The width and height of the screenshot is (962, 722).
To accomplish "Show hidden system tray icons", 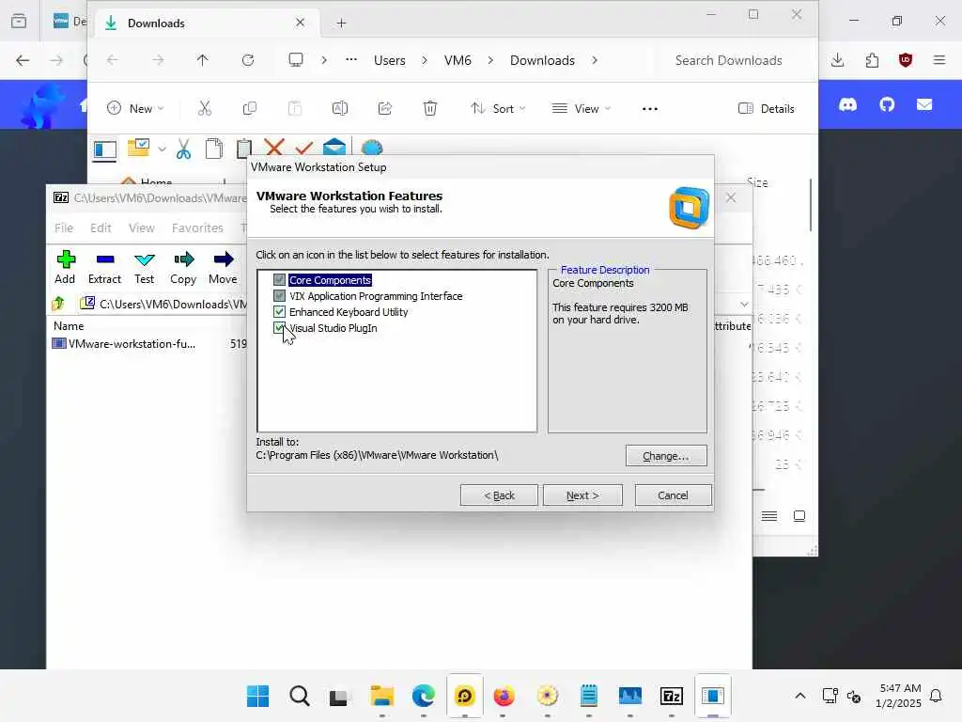I will coord(800,696).
